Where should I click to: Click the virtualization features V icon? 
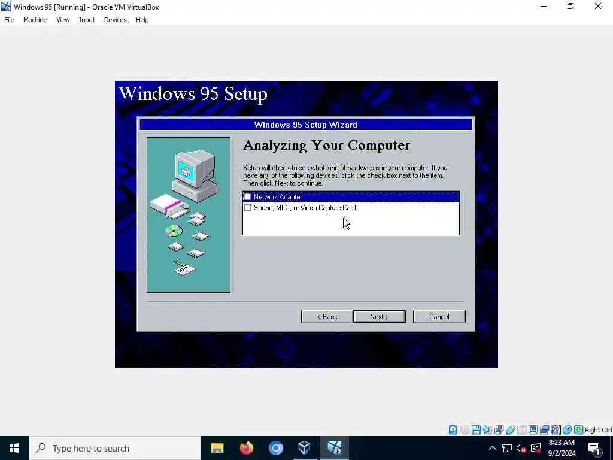[556, 430]
